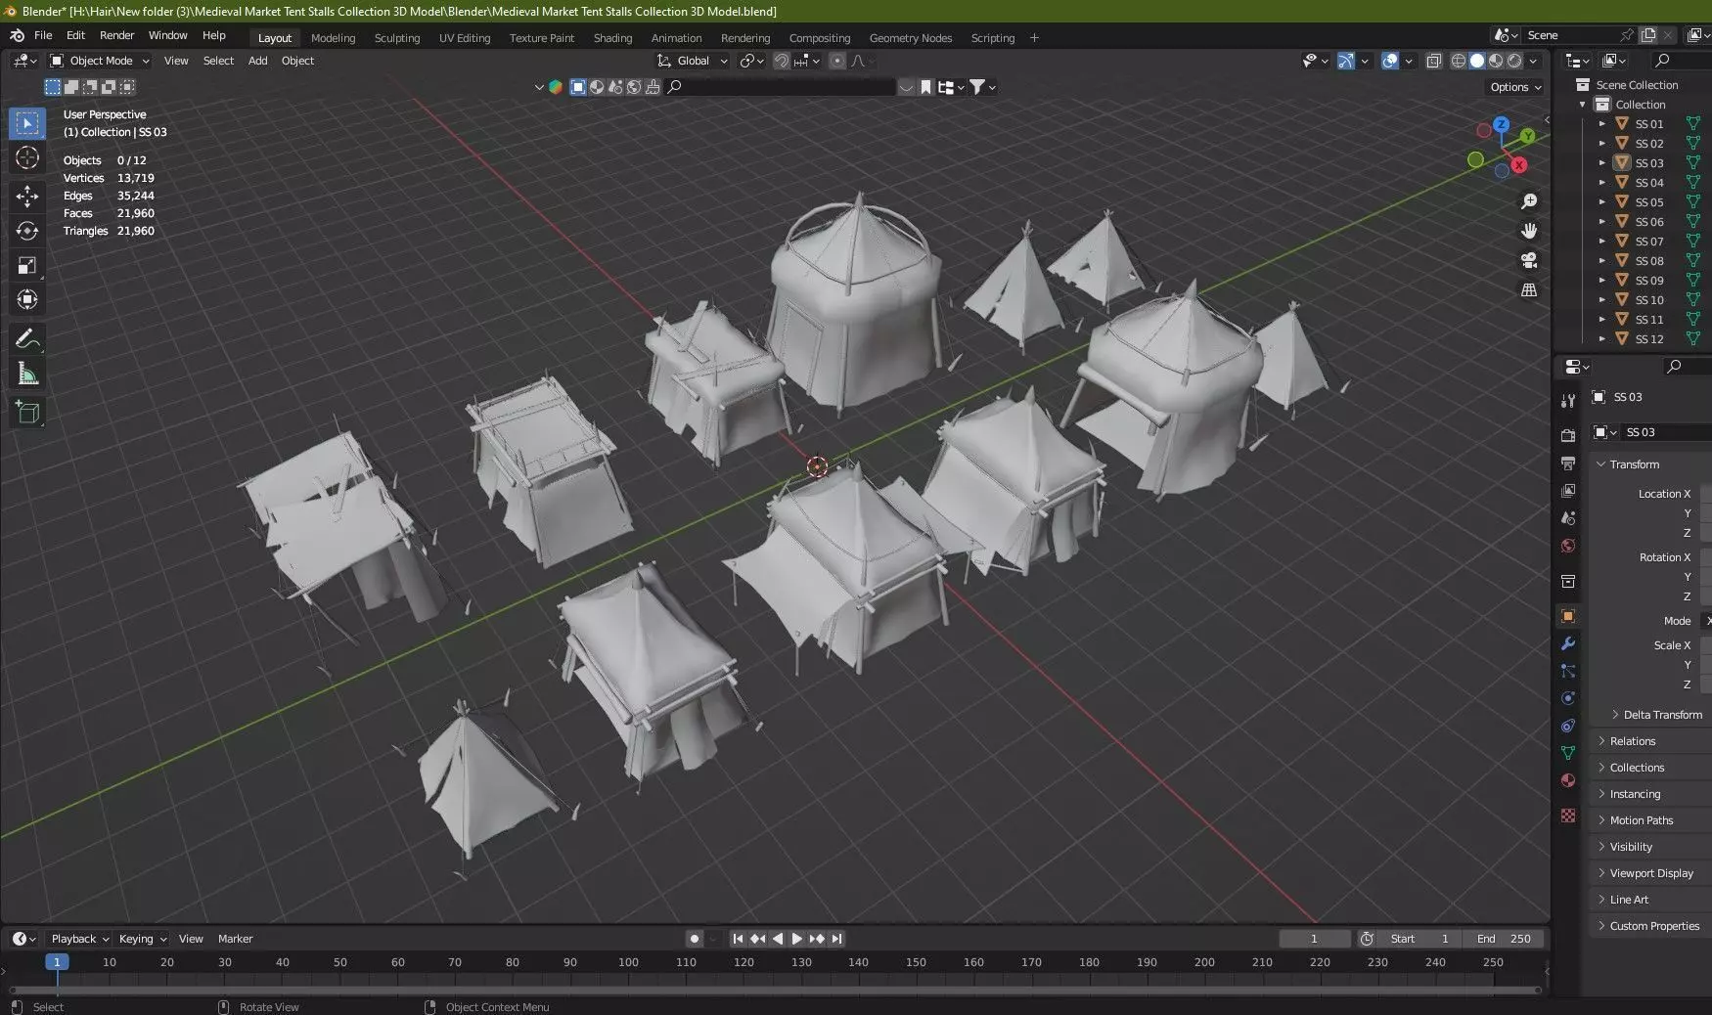Viewport: 1712px width, 1015px height.
Task: Open the Render menu
Action: (116, 35)
